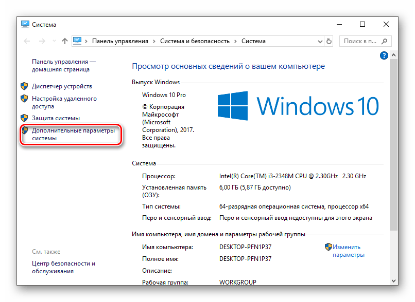
Task: Open 'Настройка удаленного доступа' link
Action: [64, 102]
